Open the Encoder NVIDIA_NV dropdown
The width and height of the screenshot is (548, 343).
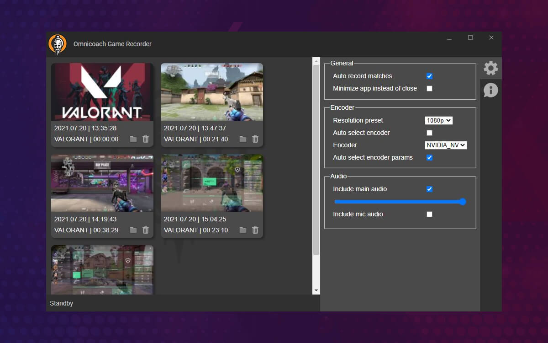446,145
